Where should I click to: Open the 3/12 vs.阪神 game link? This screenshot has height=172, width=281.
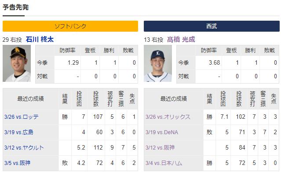pyautogui.click(x=160, y=148)
